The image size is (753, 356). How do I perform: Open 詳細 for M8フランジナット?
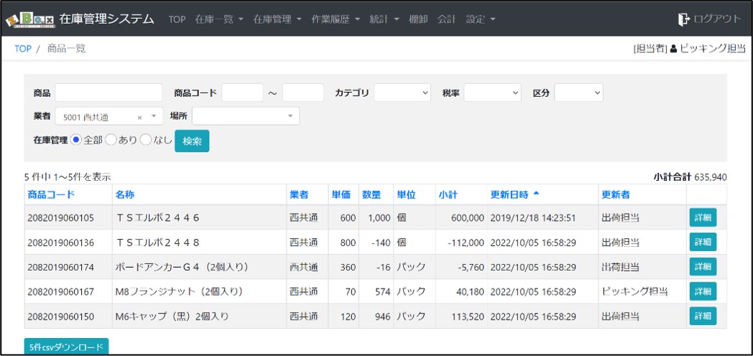tap(703, 291)
